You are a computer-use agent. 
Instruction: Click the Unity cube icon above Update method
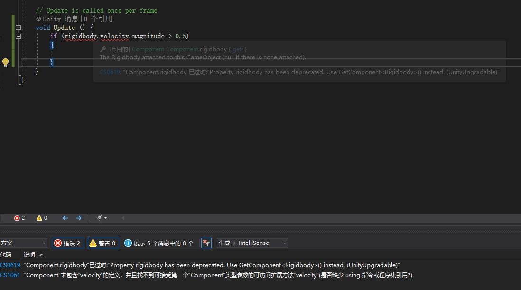38,19
